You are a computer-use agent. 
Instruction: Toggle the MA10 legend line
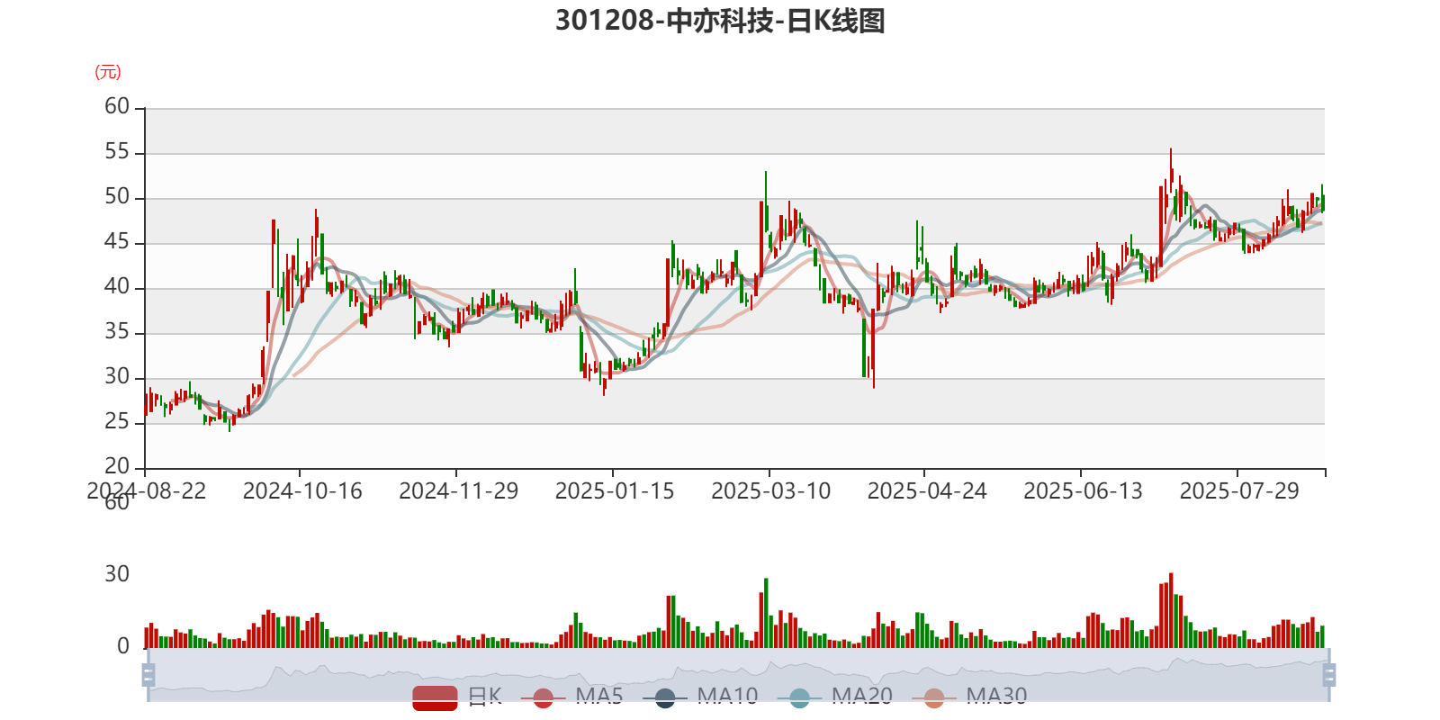(700, 697)
